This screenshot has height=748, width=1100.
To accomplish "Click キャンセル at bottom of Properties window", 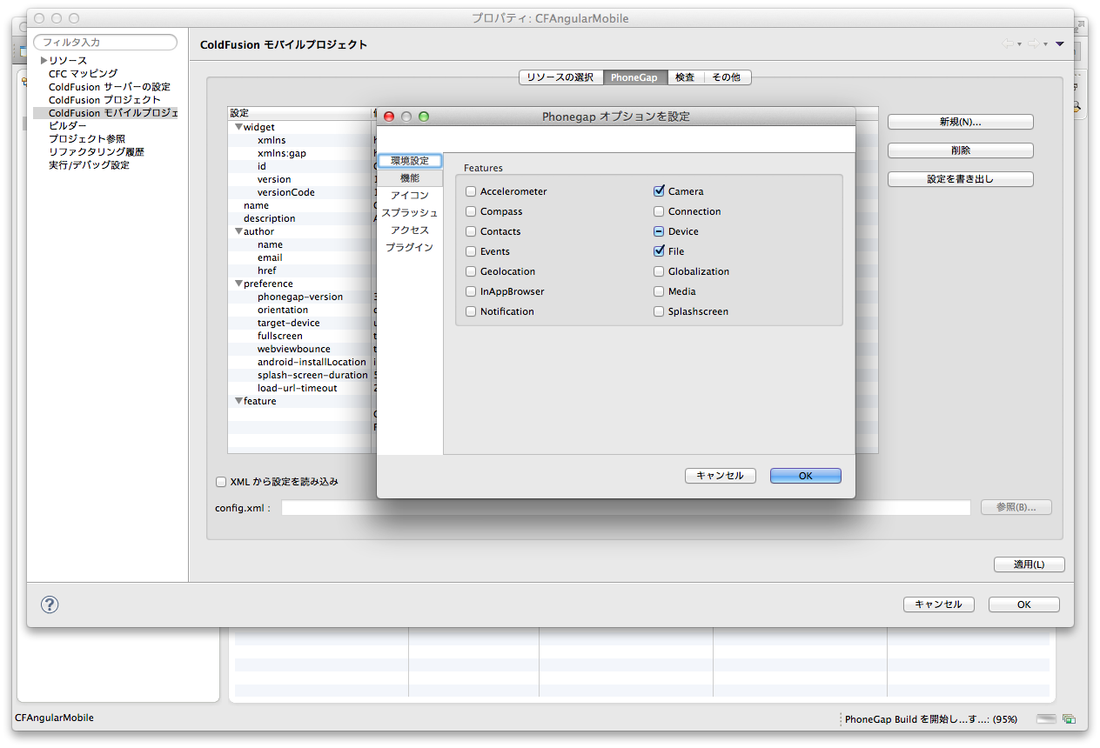I will (x=939, y=604).
